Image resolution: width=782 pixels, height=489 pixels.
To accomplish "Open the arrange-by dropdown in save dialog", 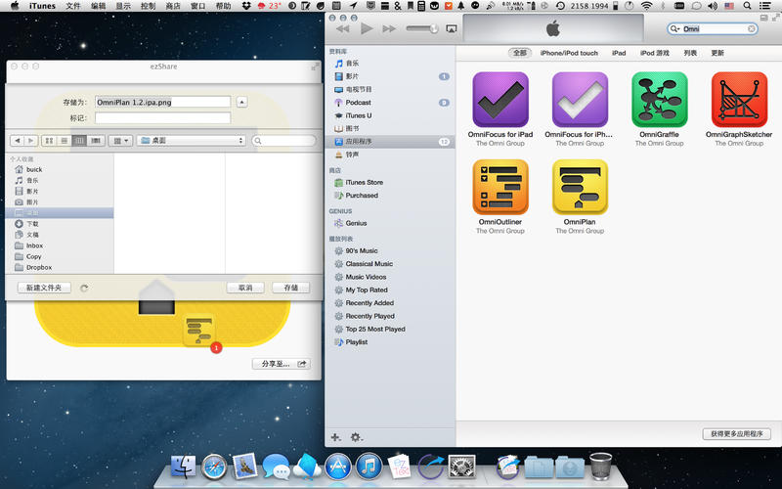I will [x=120, y=141].
